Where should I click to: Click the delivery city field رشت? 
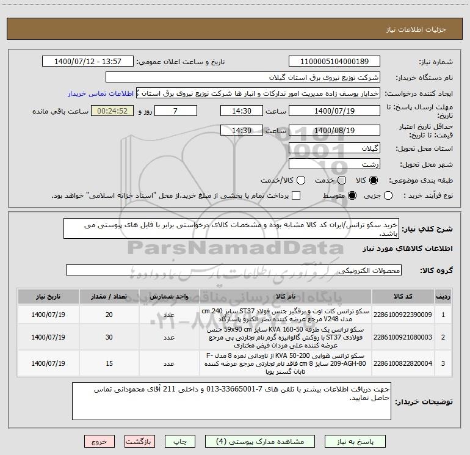pos(334,164)
